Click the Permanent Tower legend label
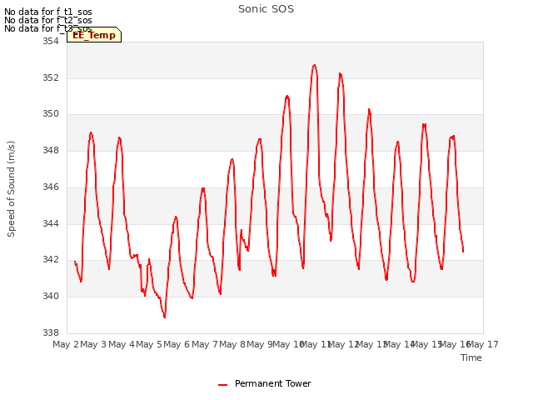This screenshot has width=533, height=400. tap(272, 383)
